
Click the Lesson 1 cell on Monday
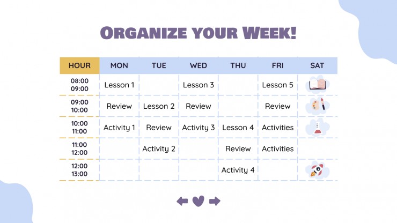click(119, 85)
